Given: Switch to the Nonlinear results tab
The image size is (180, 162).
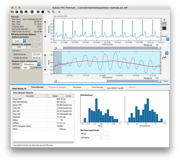Looking at the screenshot, I should pos(77,87).
